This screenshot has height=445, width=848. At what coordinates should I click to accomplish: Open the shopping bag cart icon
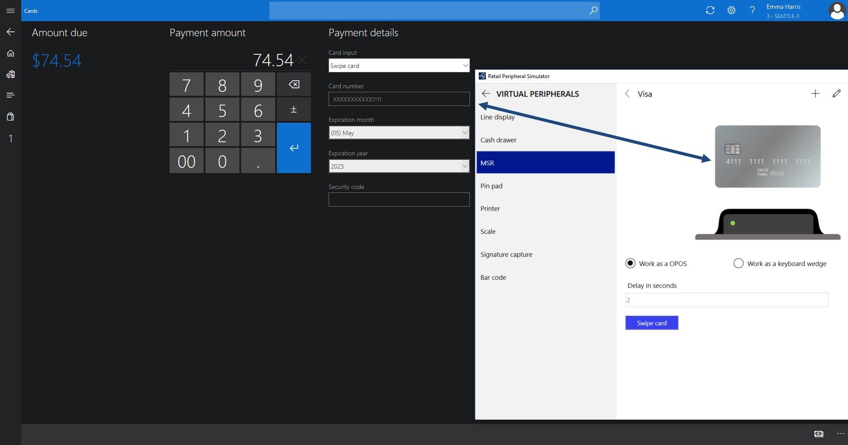pyautogui.click(x=11, y=117)
